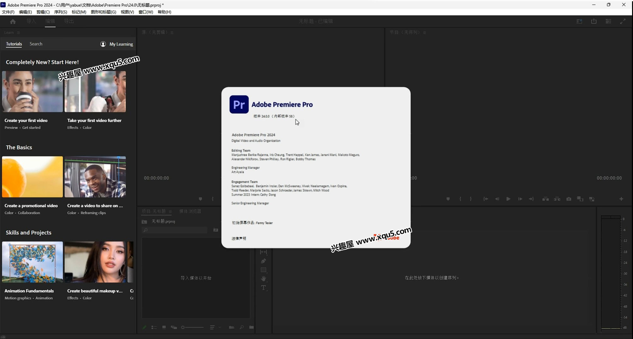Select the Rectangle tool
Screen dimensions: 633x339
tap(263, 270)
